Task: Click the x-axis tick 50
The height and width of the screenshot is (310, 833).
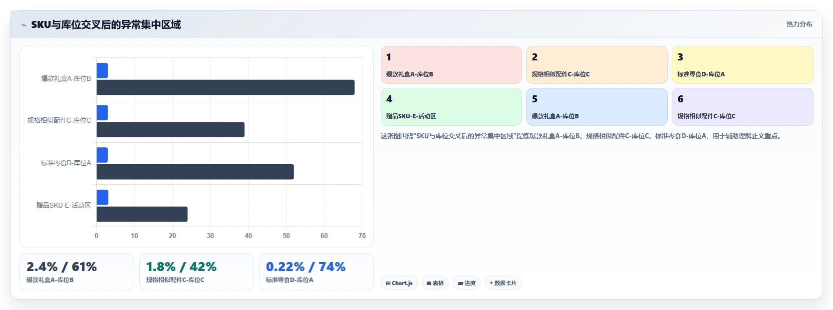Action: pos(286,236)
